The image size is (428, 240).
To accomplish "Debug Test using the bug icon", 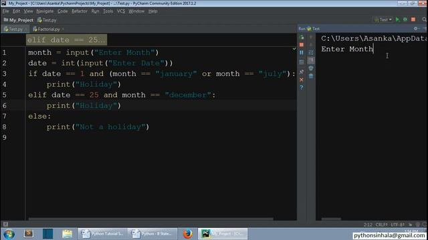I will click(x=405, y=19).
